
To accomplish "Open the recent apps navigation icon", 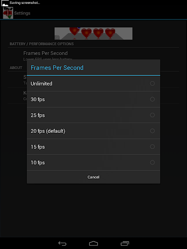I will tap(125, 243).
